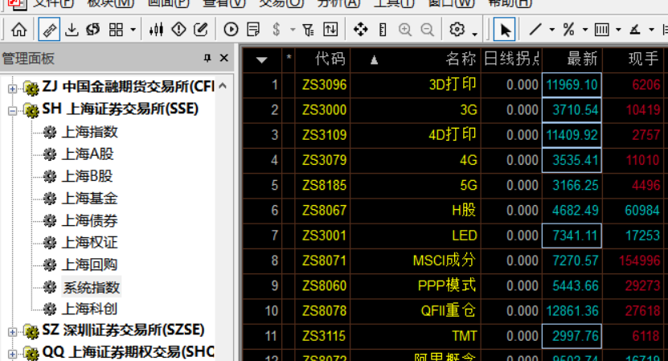Click the dollar sign trading icon
Screen dimensions: 668x361
277,30
